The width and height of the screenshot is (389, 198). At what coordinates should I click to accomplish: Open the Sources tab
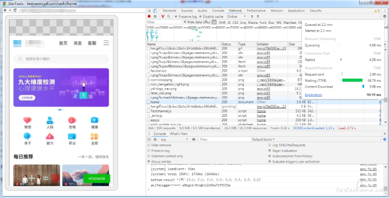tap(187, 10)
